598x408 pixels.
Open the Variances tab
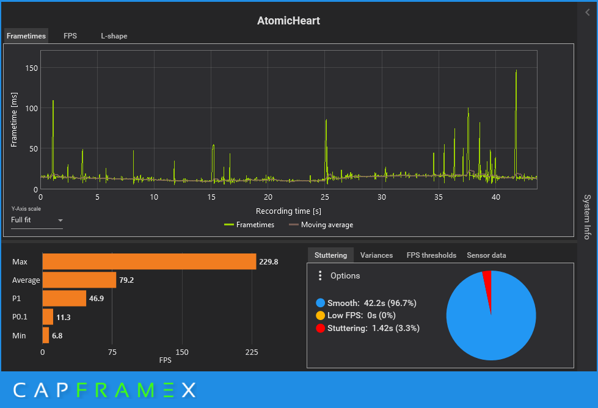[x=376, y=255]
